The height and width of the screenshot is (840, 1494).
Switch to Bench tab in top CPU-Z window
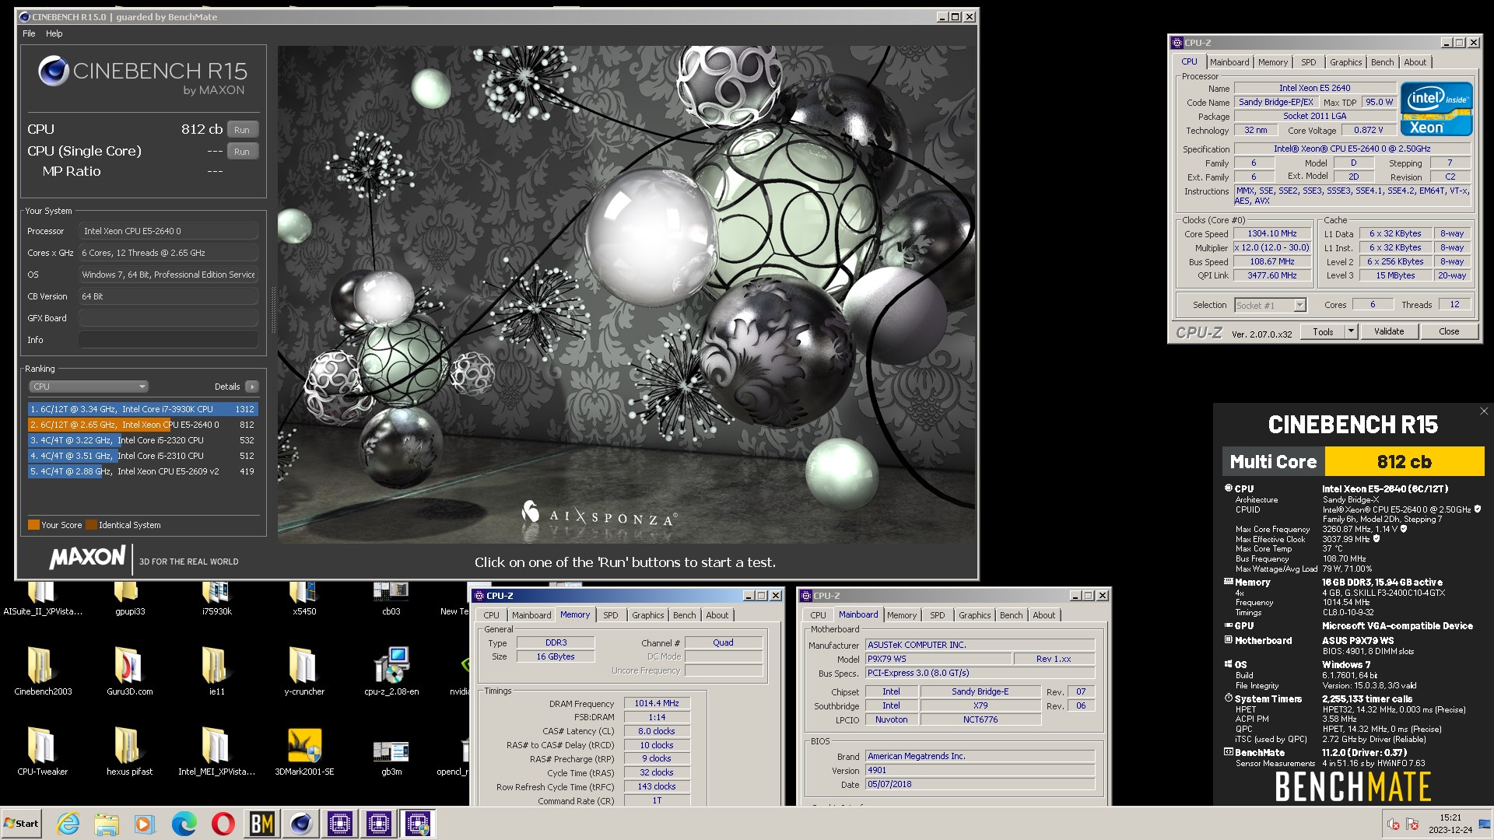[1382, 62]
